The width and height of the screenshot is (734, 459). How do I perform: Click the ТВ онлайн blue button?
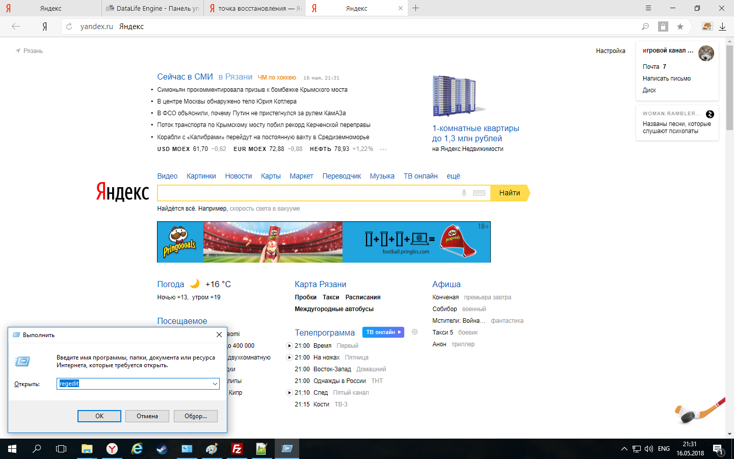(383, 332)
